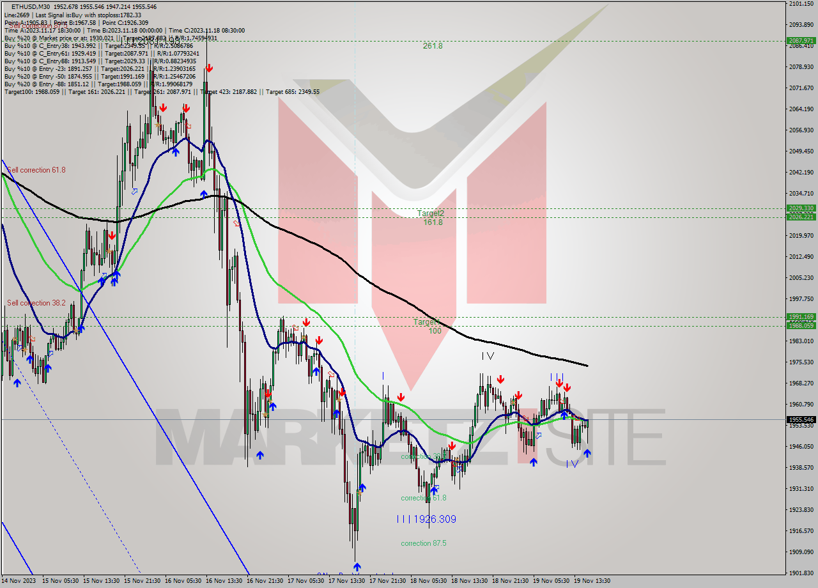The image size is (818, 588).
Task: Click the '18 Nov 13:30' time label
Action: click(470, 582)
